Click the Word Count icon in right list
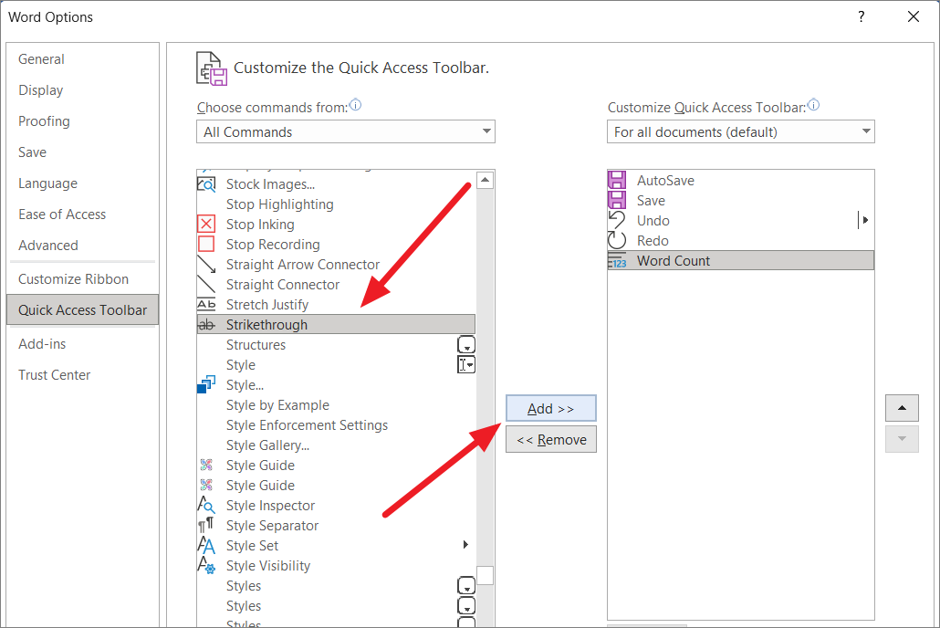The width and height of the screenshot is (940, 628). tap(618, 260)
